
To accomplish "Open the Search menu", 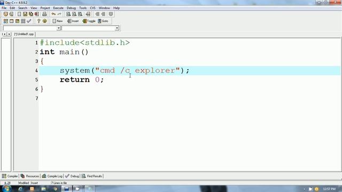I will pyautogui.click(x=22, y=8).
